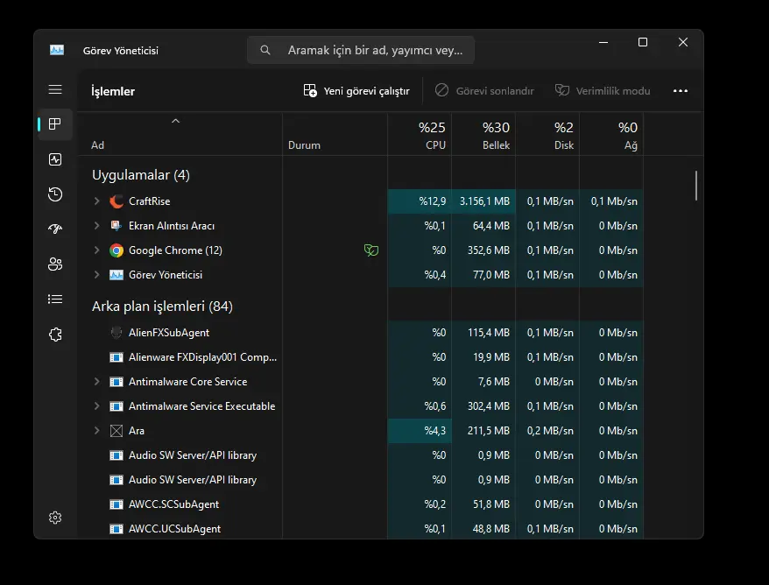The width and height of the screenshot is (769, 585).
Task: Select the Uygulamalar (4) group heading
Action: pos(141,175)
